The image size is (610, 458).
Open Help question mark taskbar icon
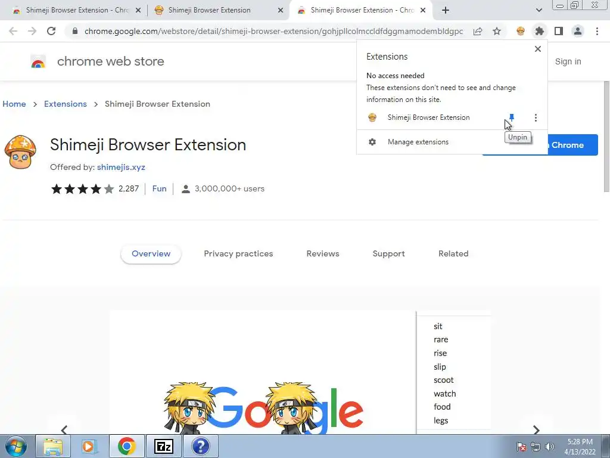(x=200, y=446)
